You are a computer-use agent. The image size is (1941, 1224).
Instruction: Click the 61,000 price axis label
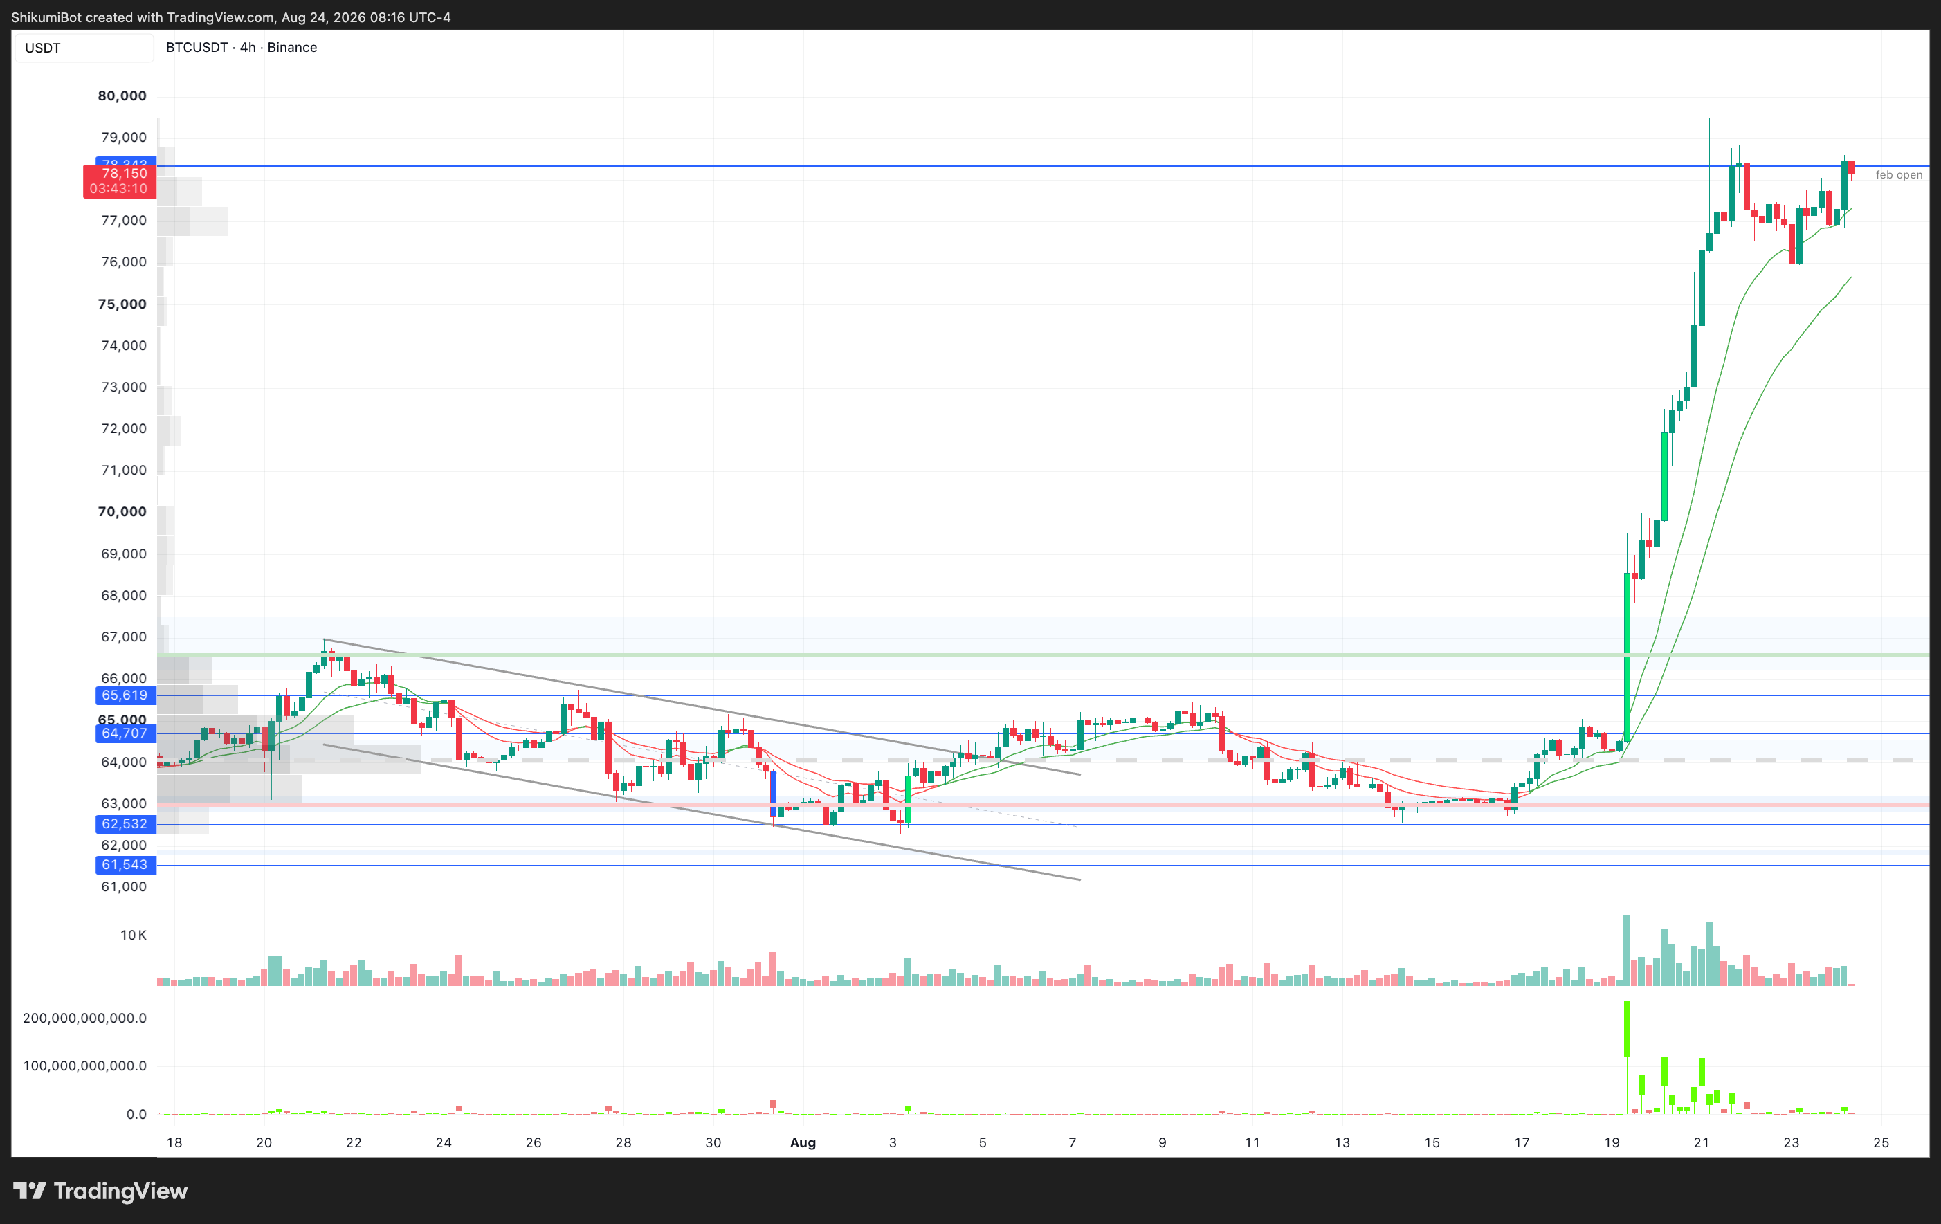point(124,886)
